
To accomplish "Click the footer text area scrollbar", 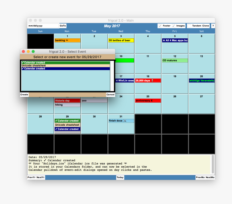I will coord(213,164).
